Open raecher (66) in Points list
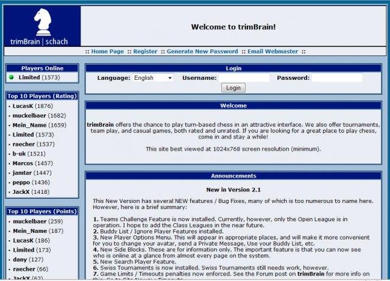 (x=30, y=269)
